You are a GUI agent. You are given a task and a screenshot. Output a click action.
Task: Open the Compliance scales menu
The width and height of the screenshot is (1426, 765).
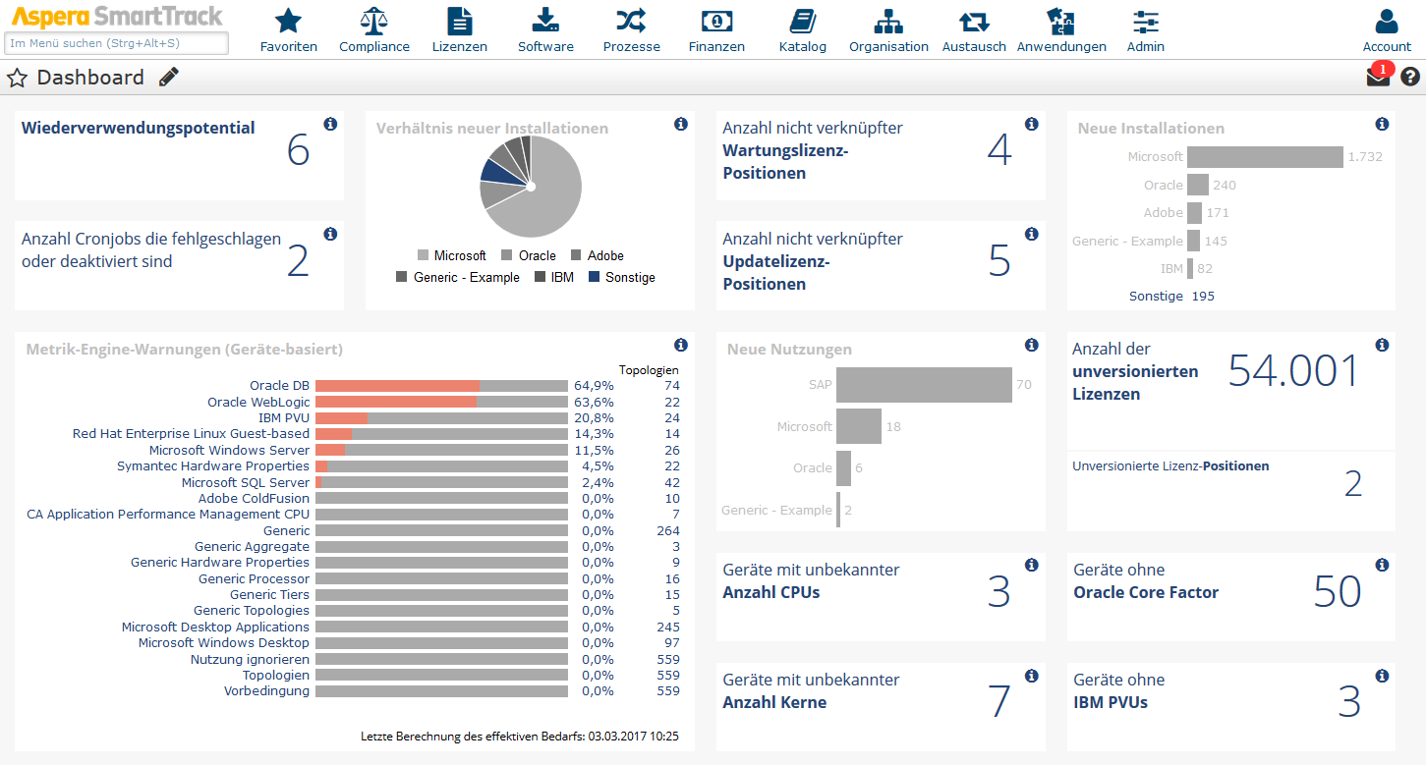pos(374,21)
